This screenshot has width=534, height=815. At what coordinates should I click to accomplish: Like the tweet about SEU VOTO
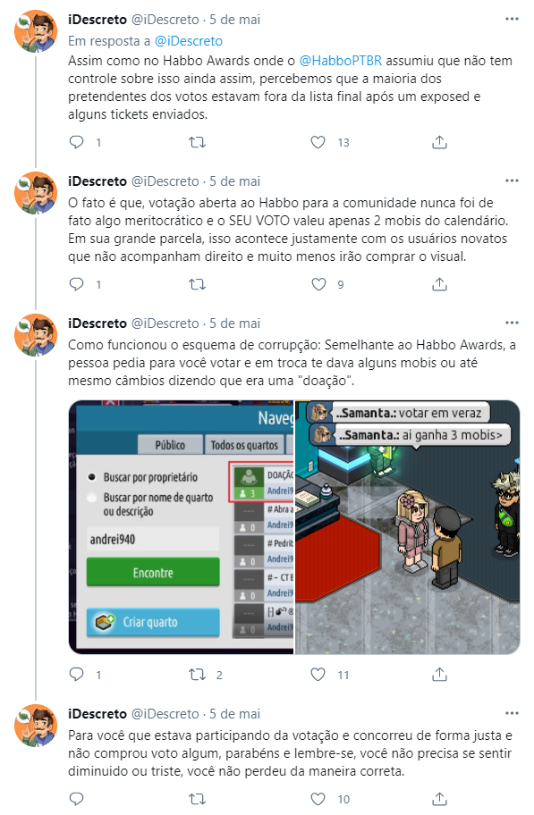(318, 284)
